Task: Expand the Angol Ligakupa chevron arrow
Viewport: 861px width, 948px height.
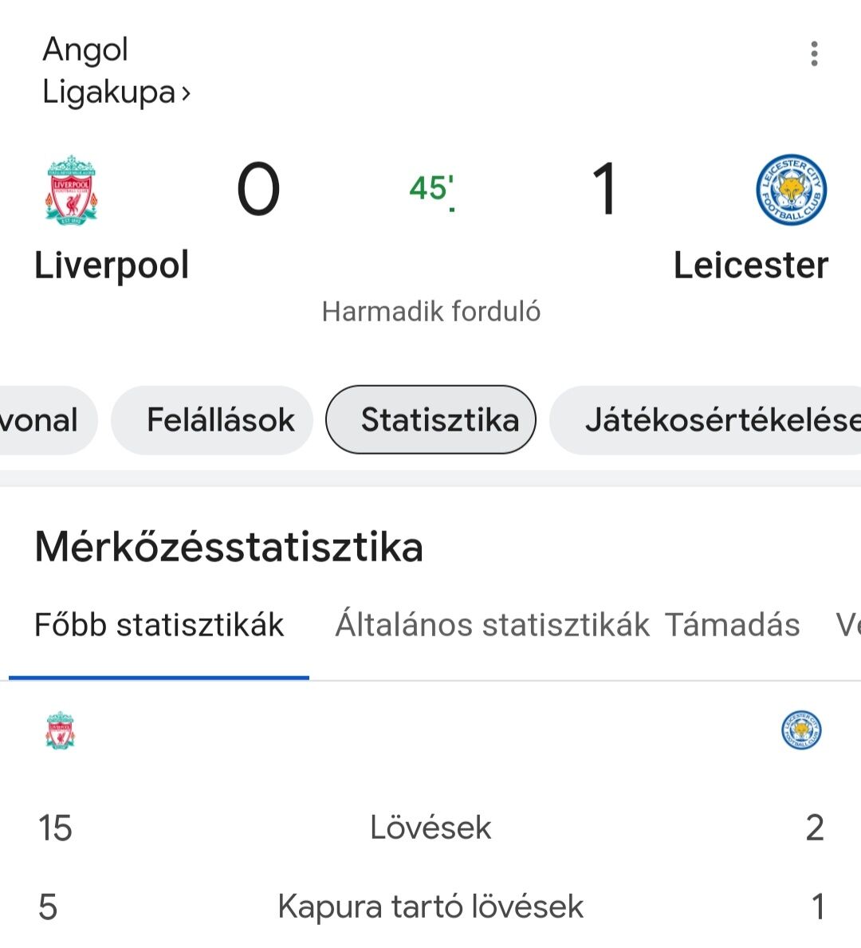Action: [x=186, y=94]
